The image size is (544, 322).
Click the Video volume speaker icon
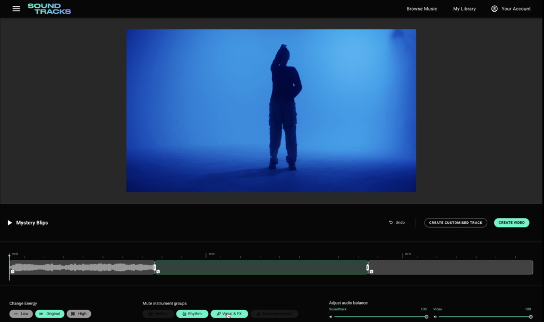pos(435,317)
